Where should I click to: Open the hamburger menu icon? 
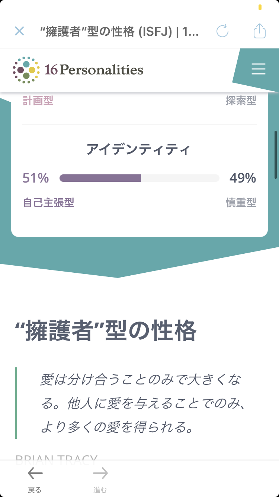[258, 69]
